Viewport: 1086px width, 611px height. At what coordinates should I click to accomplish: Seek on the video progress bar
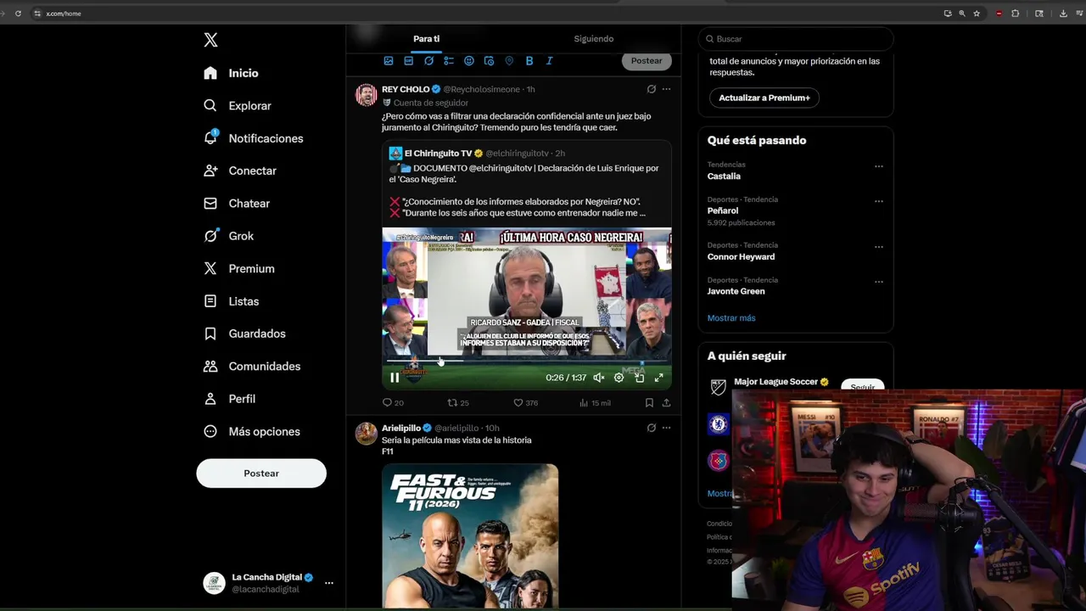(x=526, y=362)
